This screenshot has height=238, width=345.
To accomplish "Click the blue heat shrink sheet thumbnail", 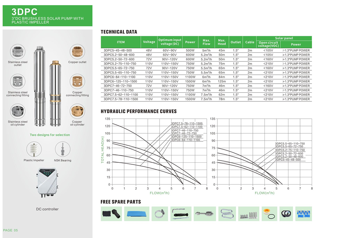I will pos(137,214).
